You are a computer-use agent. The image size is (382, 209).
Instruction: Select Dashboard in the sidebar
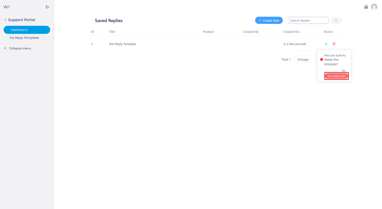(27, 30)
